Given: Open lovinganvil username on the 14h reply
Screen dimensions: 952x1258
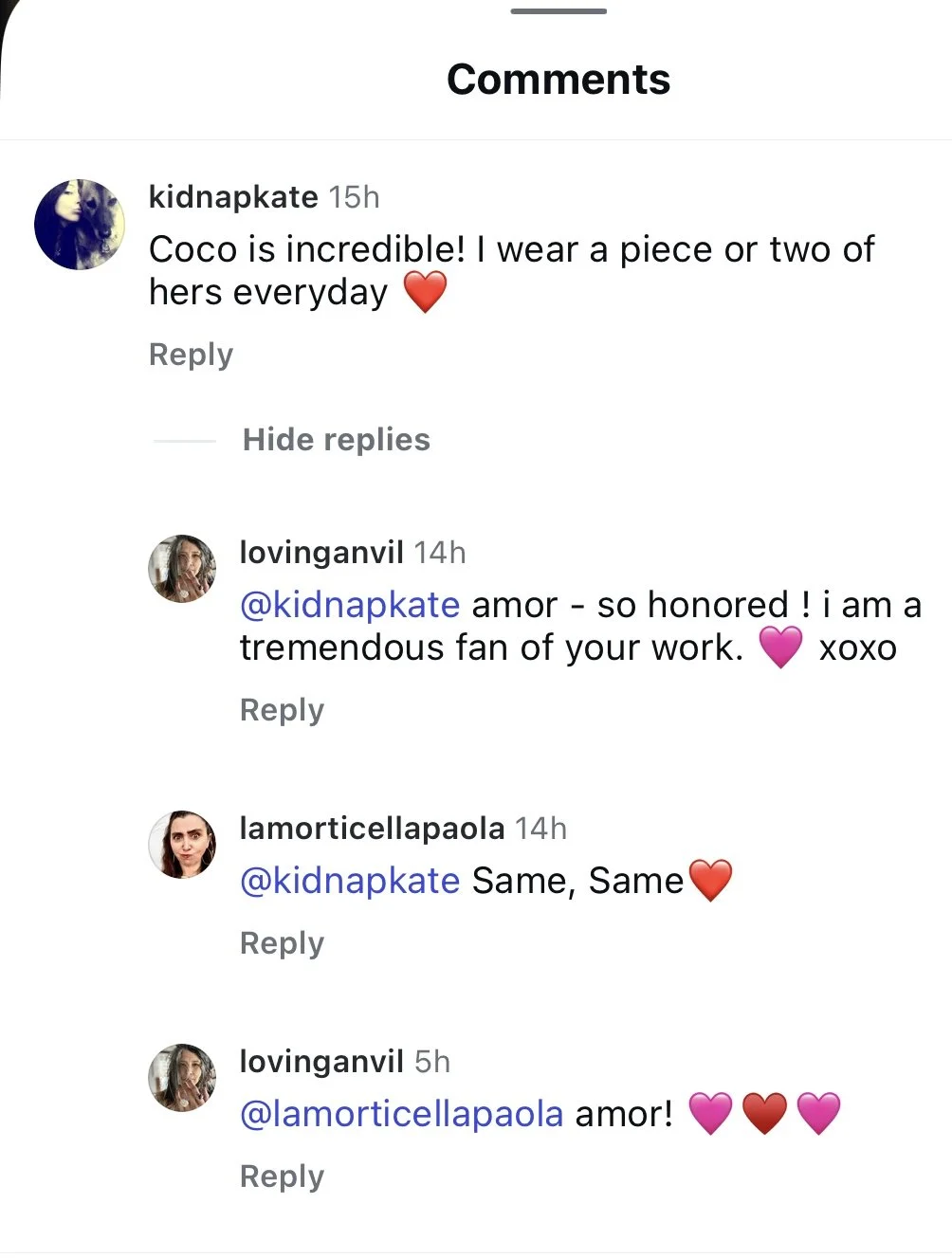Looking at the screenshot, I should pos(321,553).
